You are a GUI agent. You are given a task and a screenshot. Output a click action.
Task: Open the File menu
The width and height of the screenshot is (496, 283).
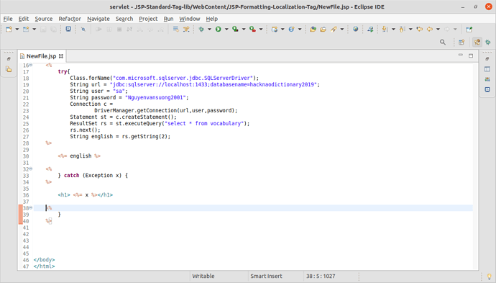[8, 19]
